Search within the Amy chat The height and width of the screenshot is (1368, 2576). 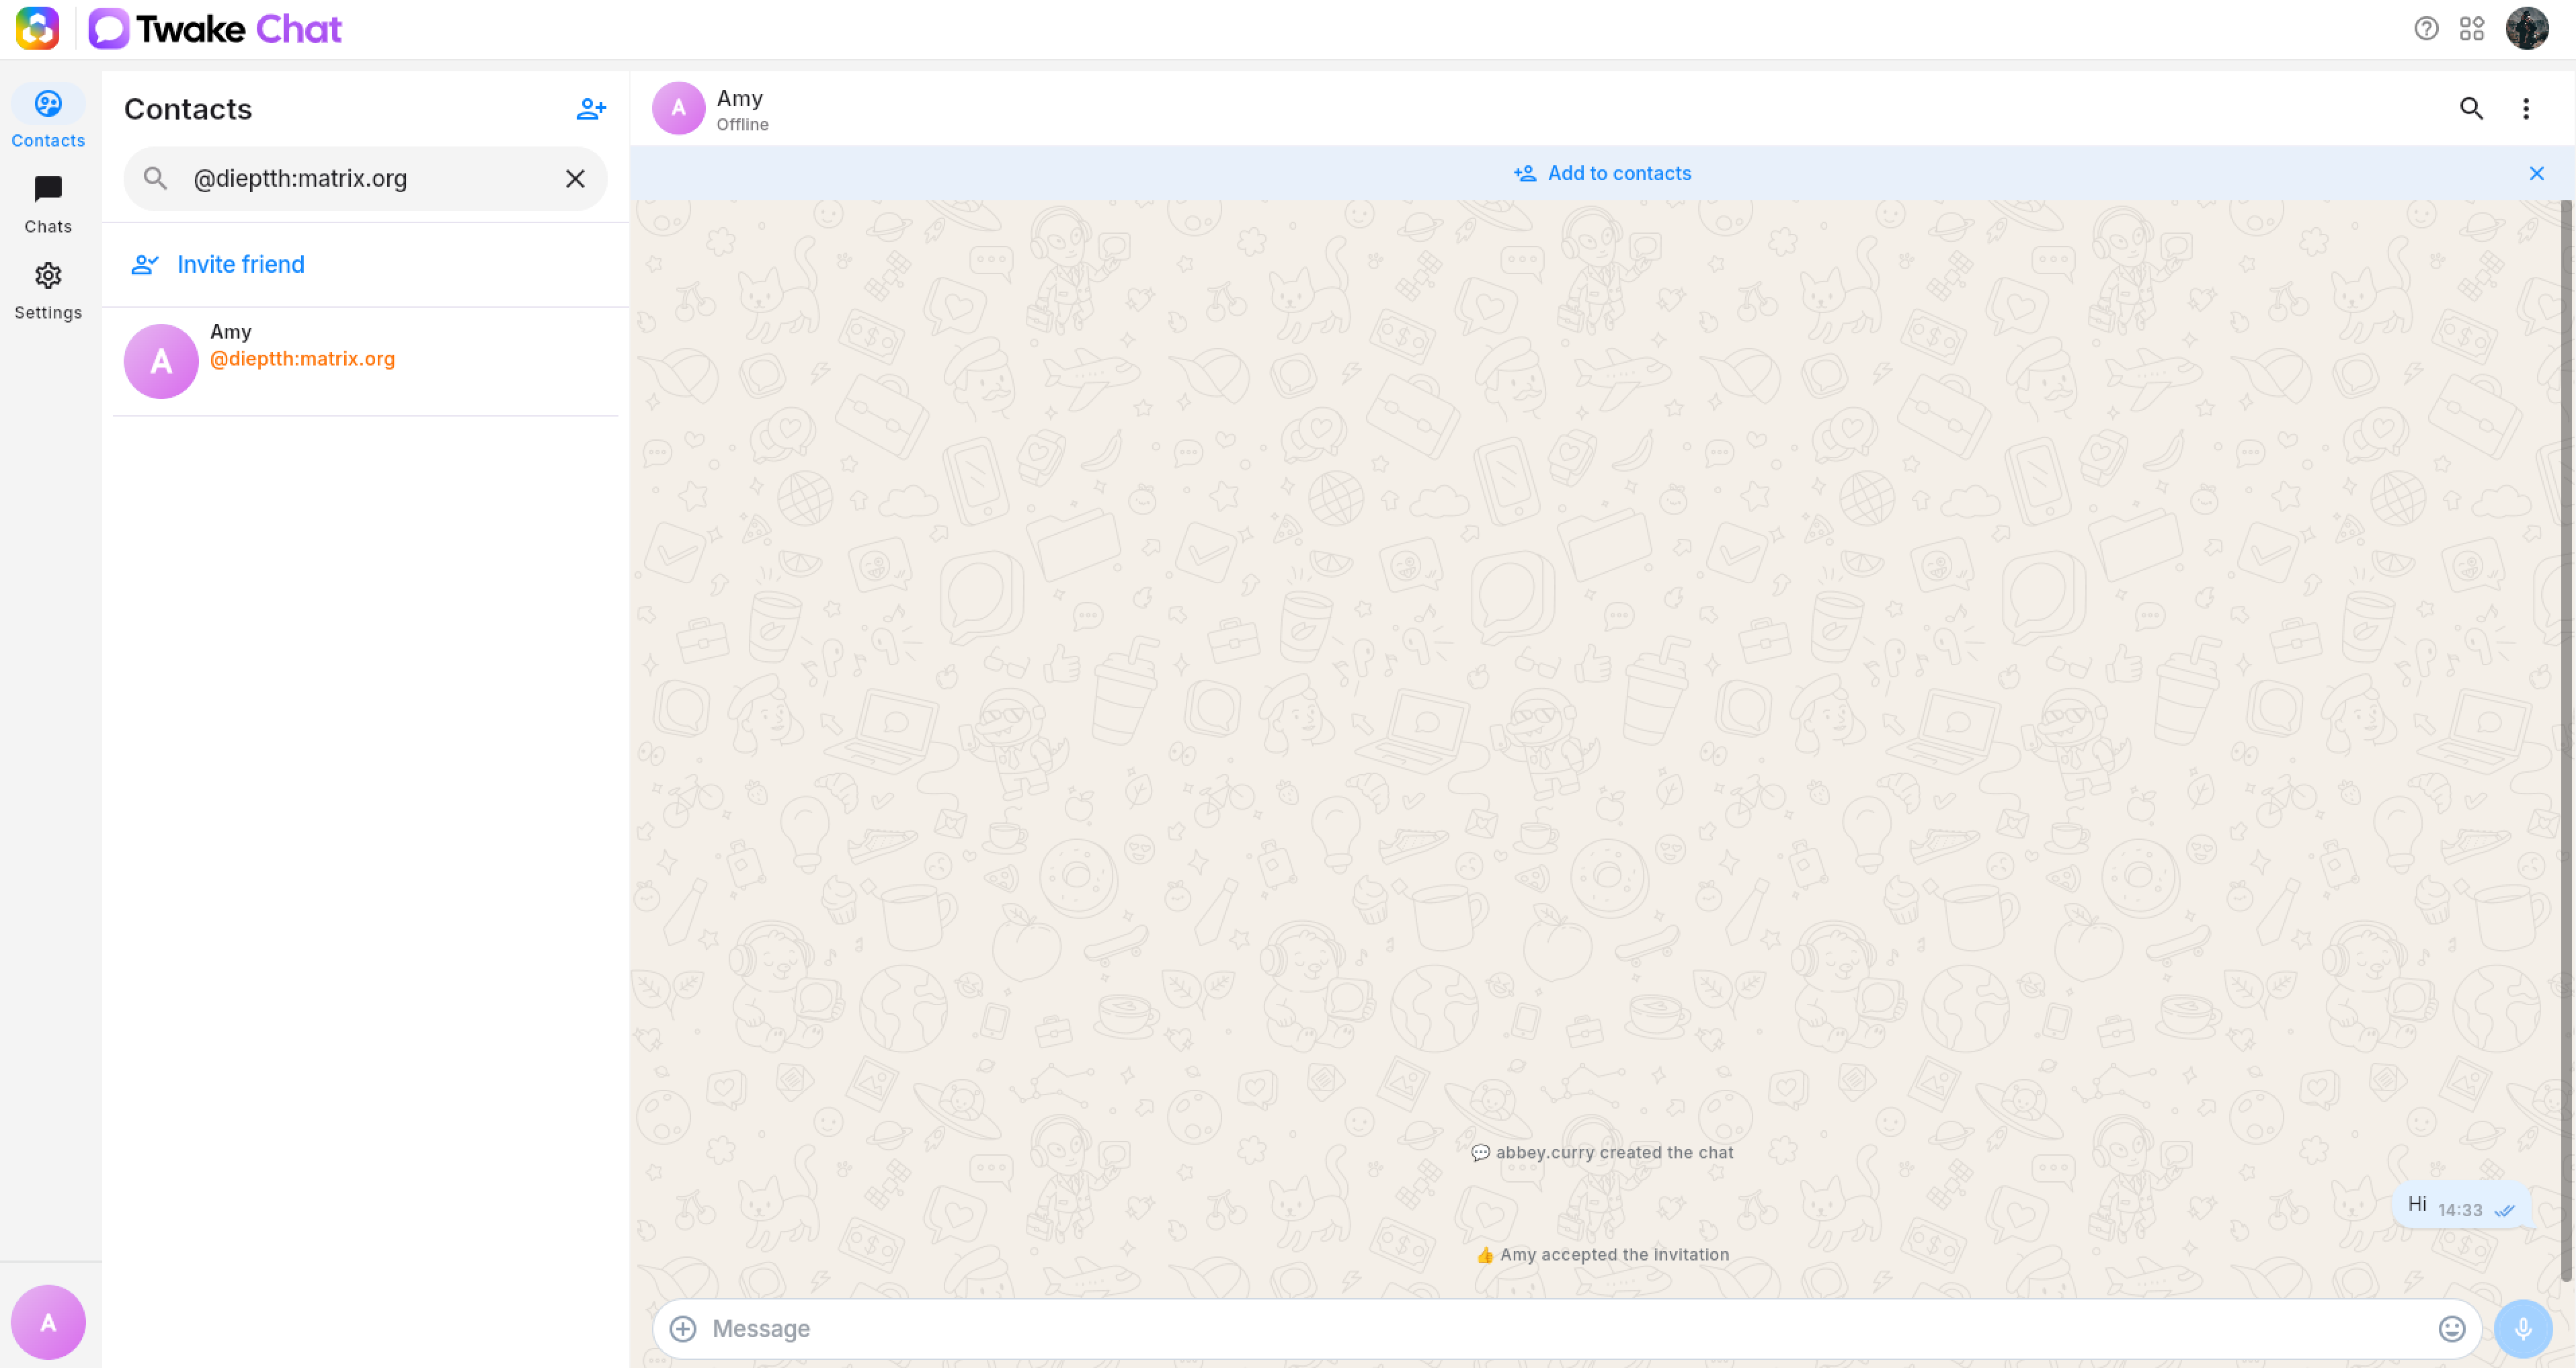[x=2471, y=108]
